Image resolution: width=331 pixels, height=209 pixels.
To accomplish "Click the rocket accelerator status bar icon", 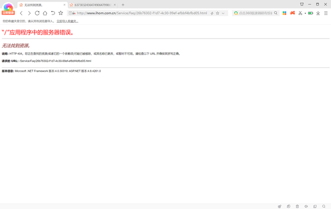I will point(280,206).
